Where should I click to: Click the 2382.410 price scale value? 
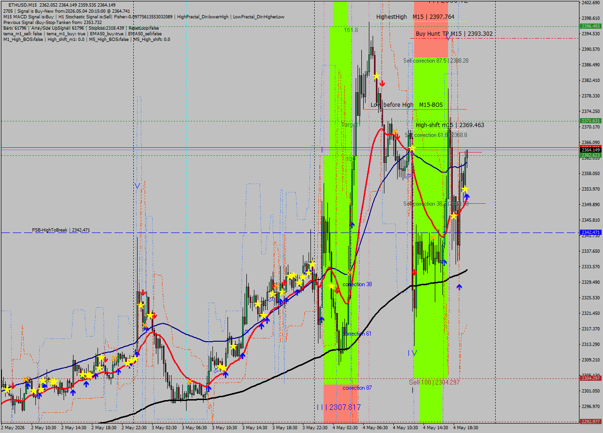590,80
